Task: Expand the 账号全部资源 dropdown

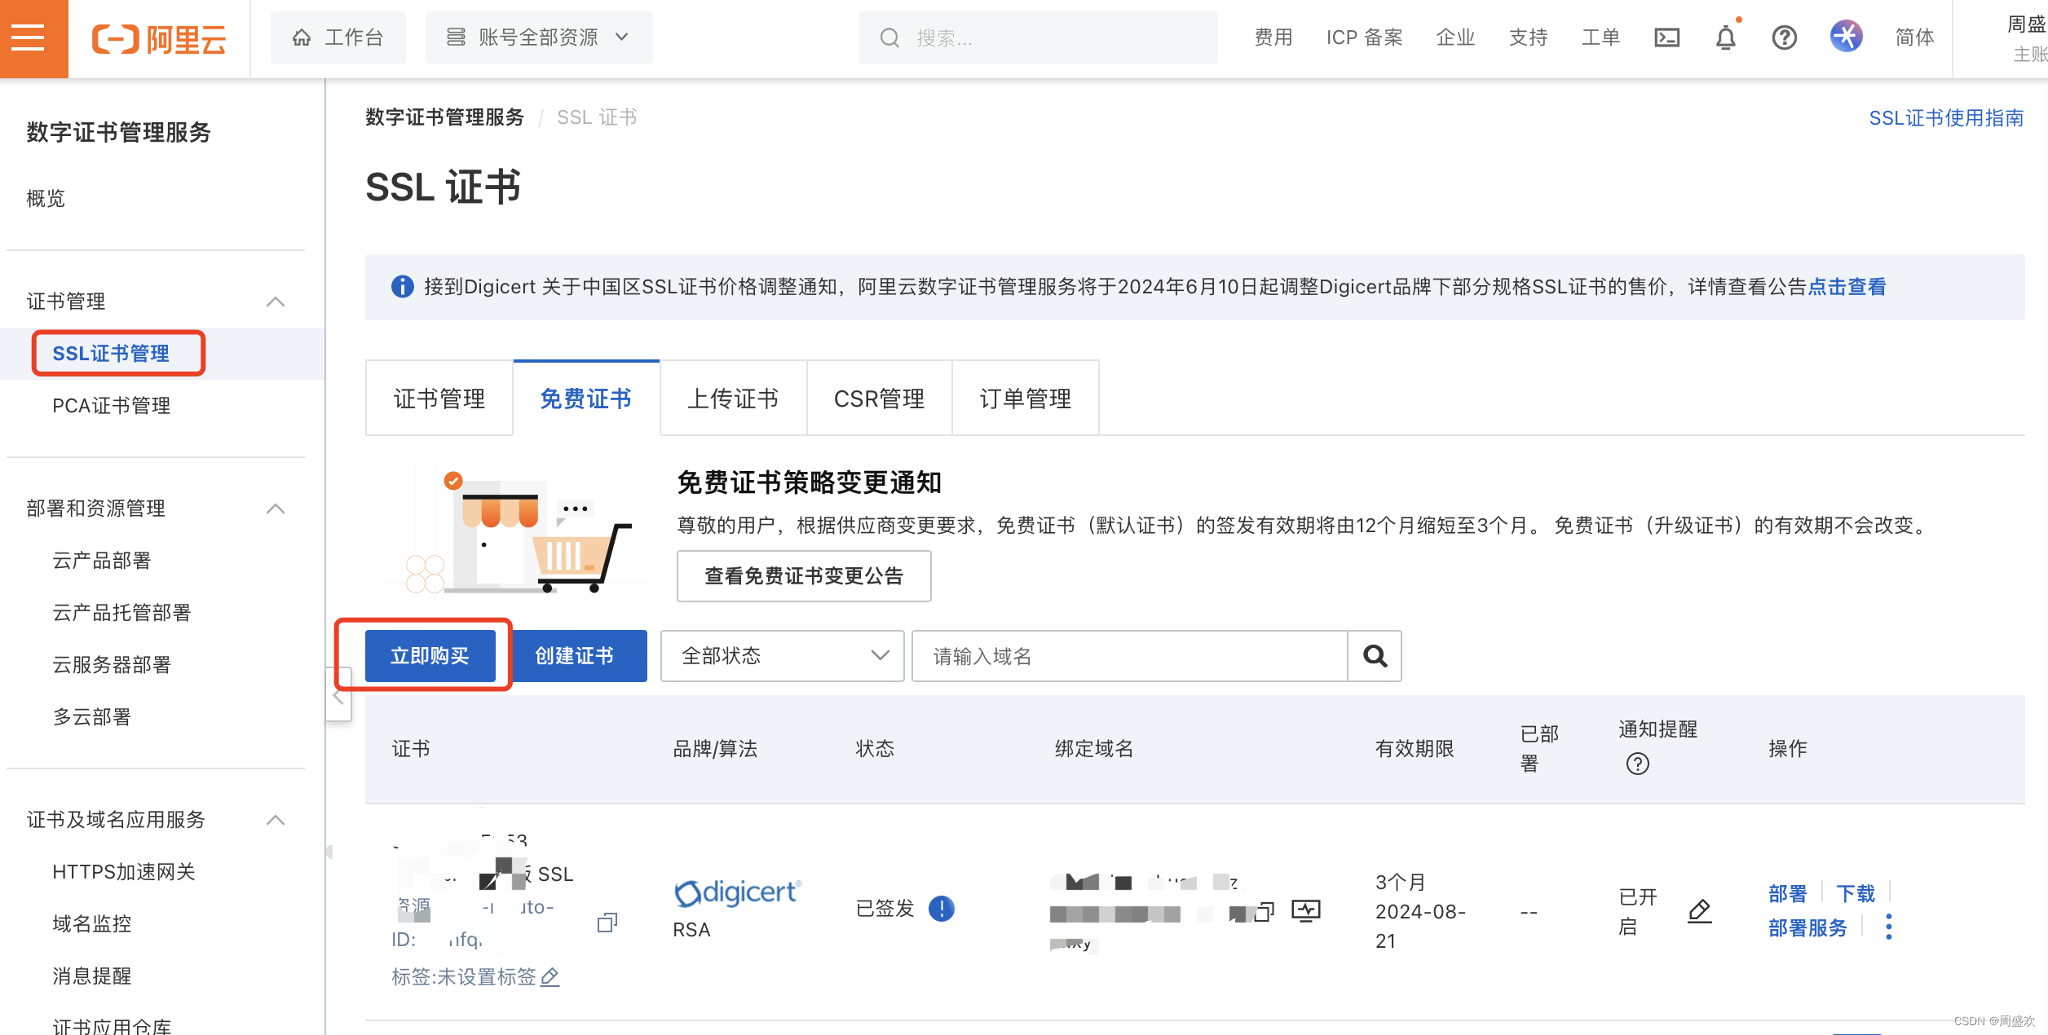Action: coord(538,37)
